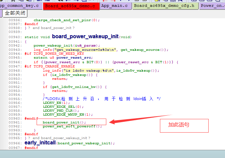Click the early_initcall macro name

coord(40,143)
